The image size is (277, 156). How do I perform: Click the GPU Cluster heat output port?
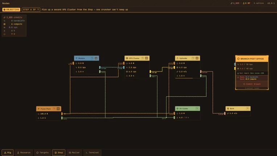pos(150,76)
